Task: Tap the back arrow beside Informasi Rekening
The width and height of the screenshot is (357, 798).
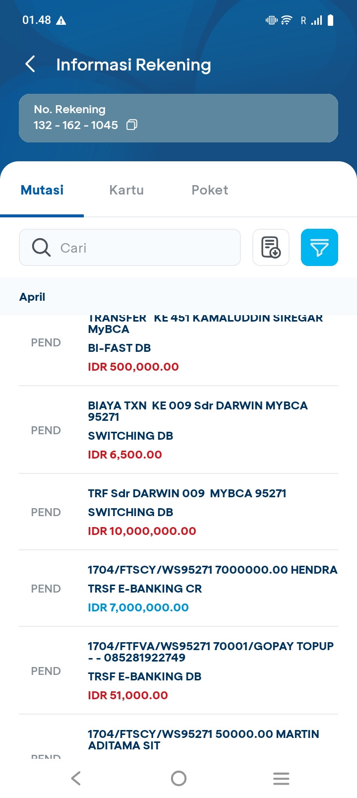Action: 30,64
